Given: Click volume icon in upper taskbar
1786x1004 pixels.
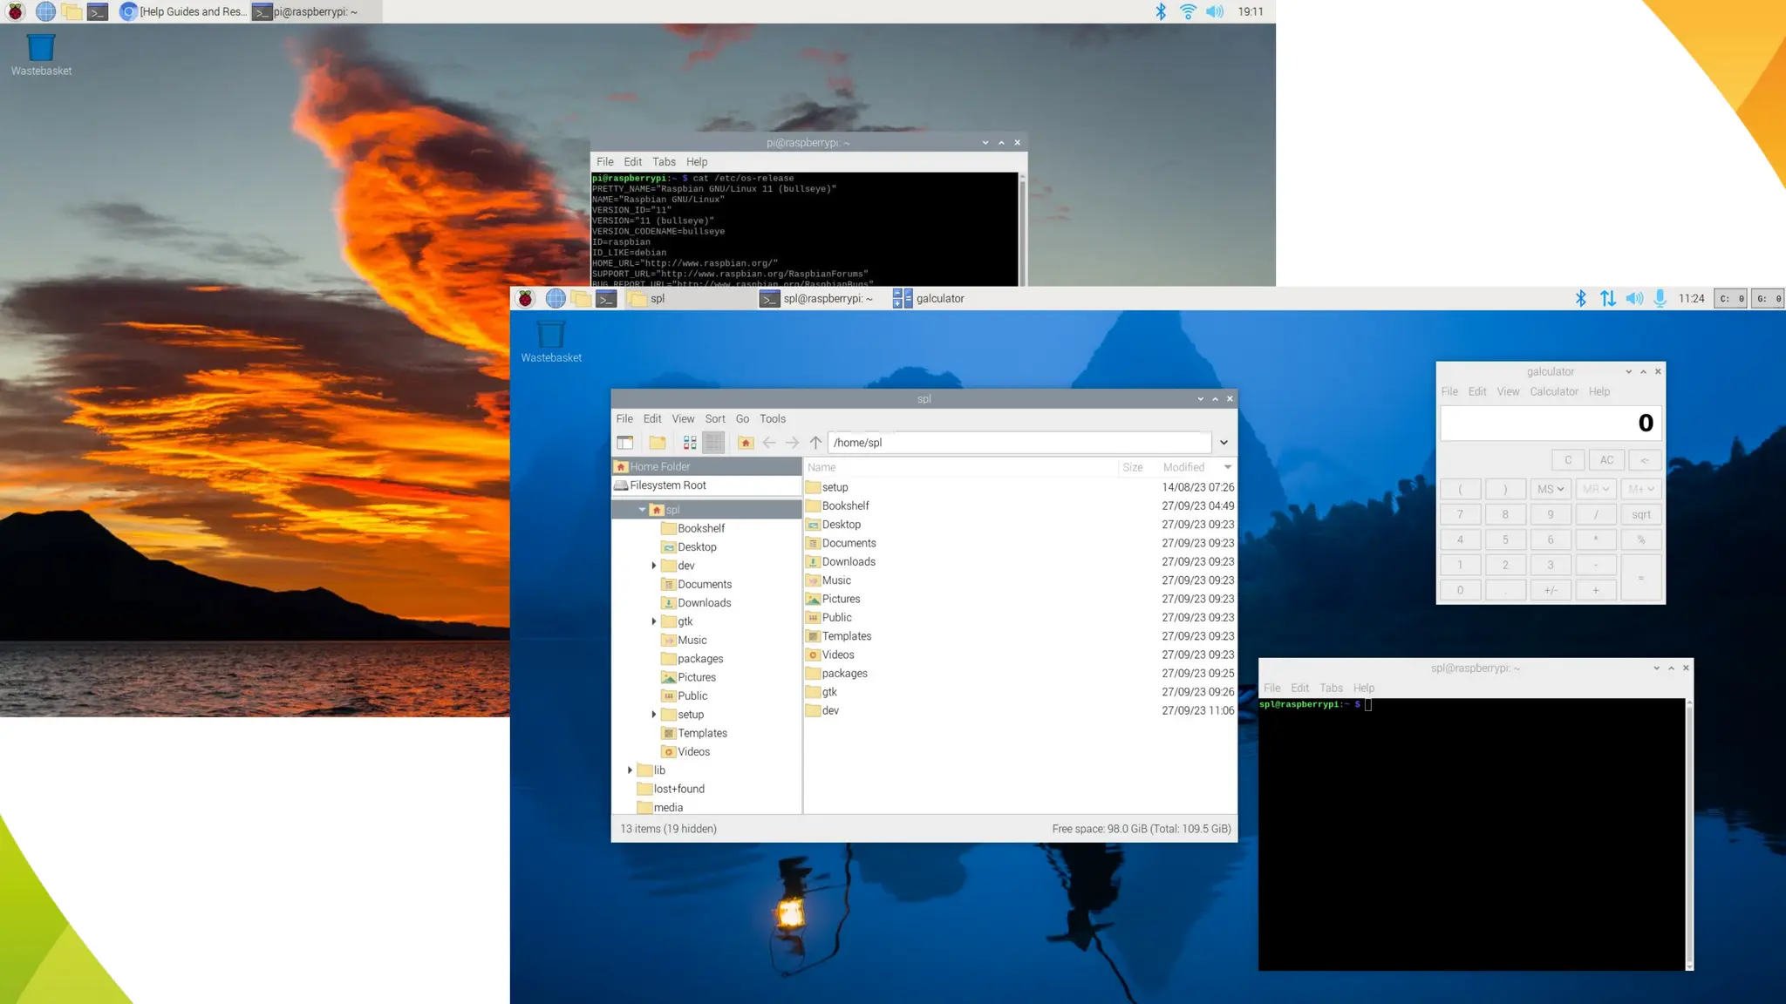Looking at the screenshot, I should [1215, 11].
